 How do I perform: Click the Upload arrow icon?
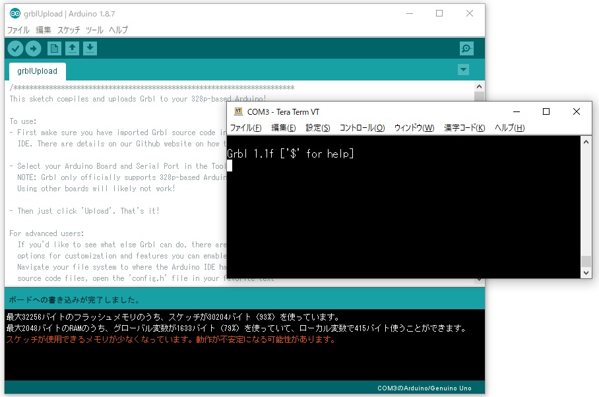(x=33, y=48)
